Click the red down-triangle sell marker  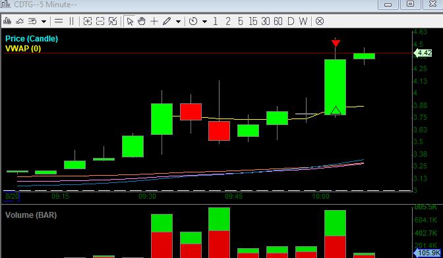336,43
